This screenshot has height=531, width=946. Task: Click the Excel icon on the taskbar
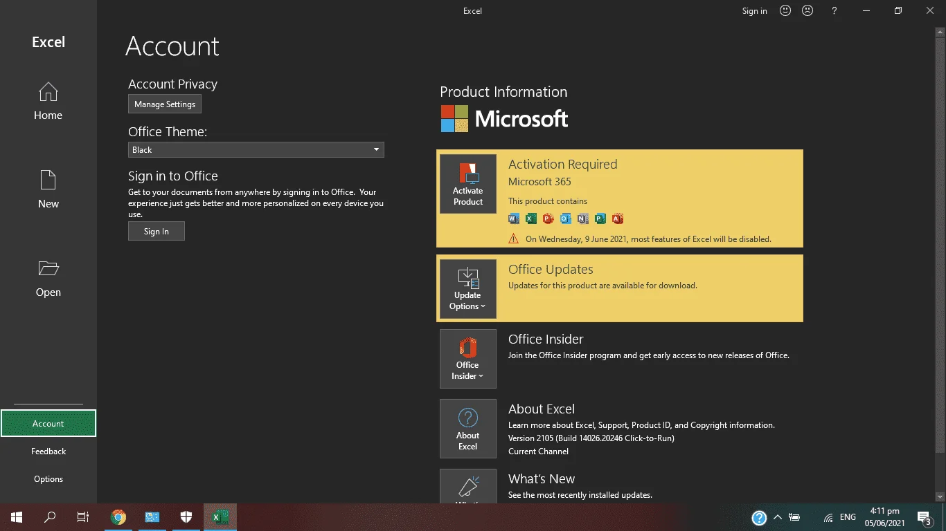220,517
